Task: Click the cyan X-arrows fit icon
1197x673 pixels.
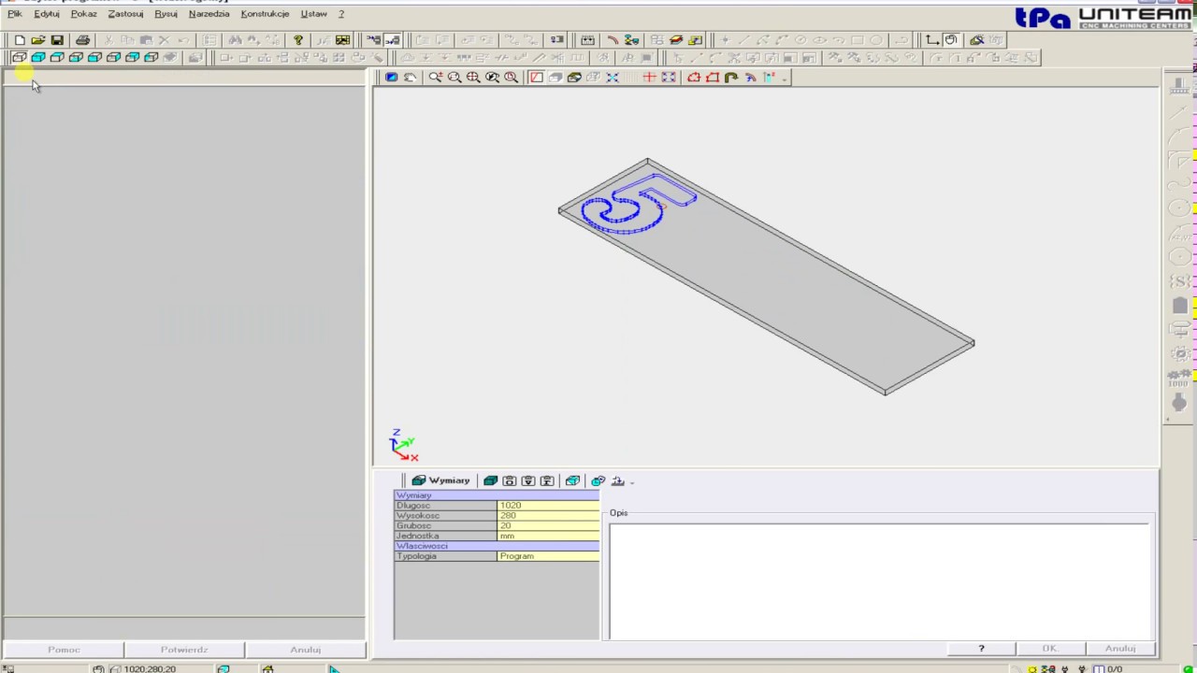Action: pyautogui.click(x=613, y=78)
